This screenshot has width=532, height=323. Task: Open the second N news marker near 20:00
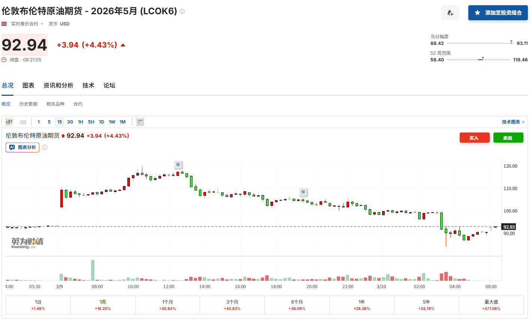point(303,192)
